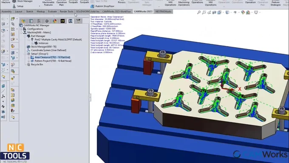Expand the Instances tree node
Screen dimensions: 289x163
tap(32, 43)
